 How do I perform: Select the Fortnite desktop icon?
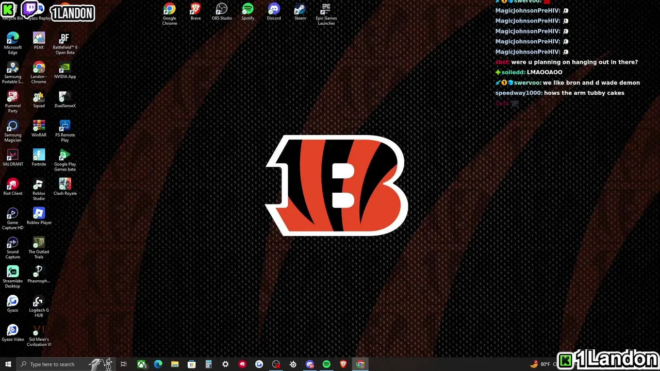[x=39, y=158]
